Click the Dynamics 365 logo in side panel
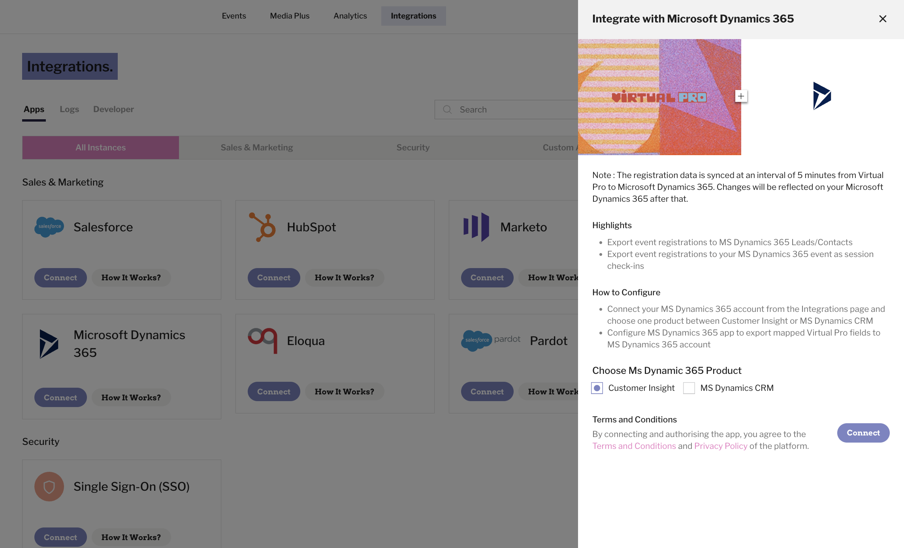Viewport: 904px width, 548px height. coord(822,96)
